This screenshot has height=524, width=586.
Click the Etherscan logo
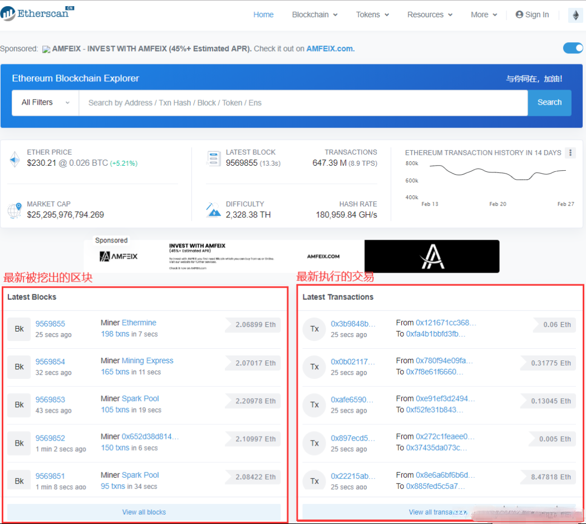point(37,13)
